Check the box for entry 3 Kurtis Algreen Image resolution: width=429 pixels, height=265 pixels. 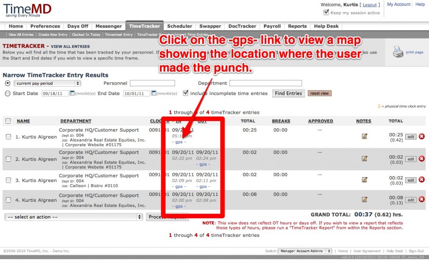(8, 180)
